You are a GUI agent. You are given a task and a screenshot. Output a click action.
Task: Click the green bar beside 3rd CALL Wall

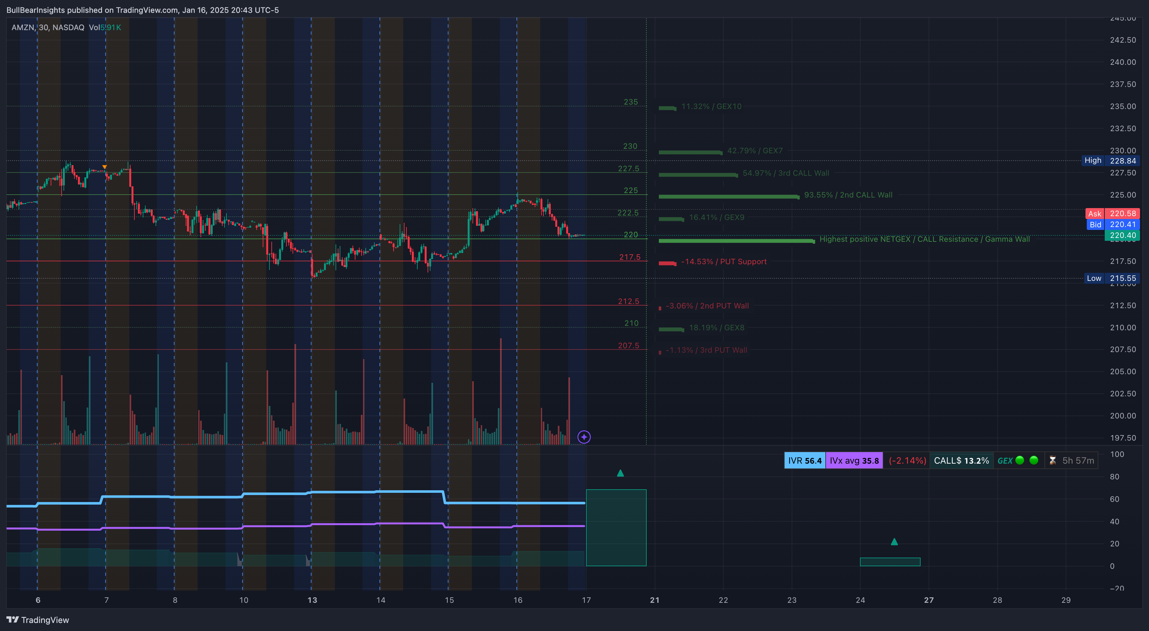698,175
